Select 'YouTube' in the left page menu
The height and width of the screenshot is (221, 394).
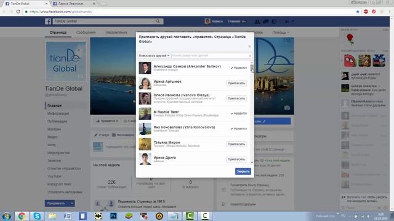coord(54,176)
